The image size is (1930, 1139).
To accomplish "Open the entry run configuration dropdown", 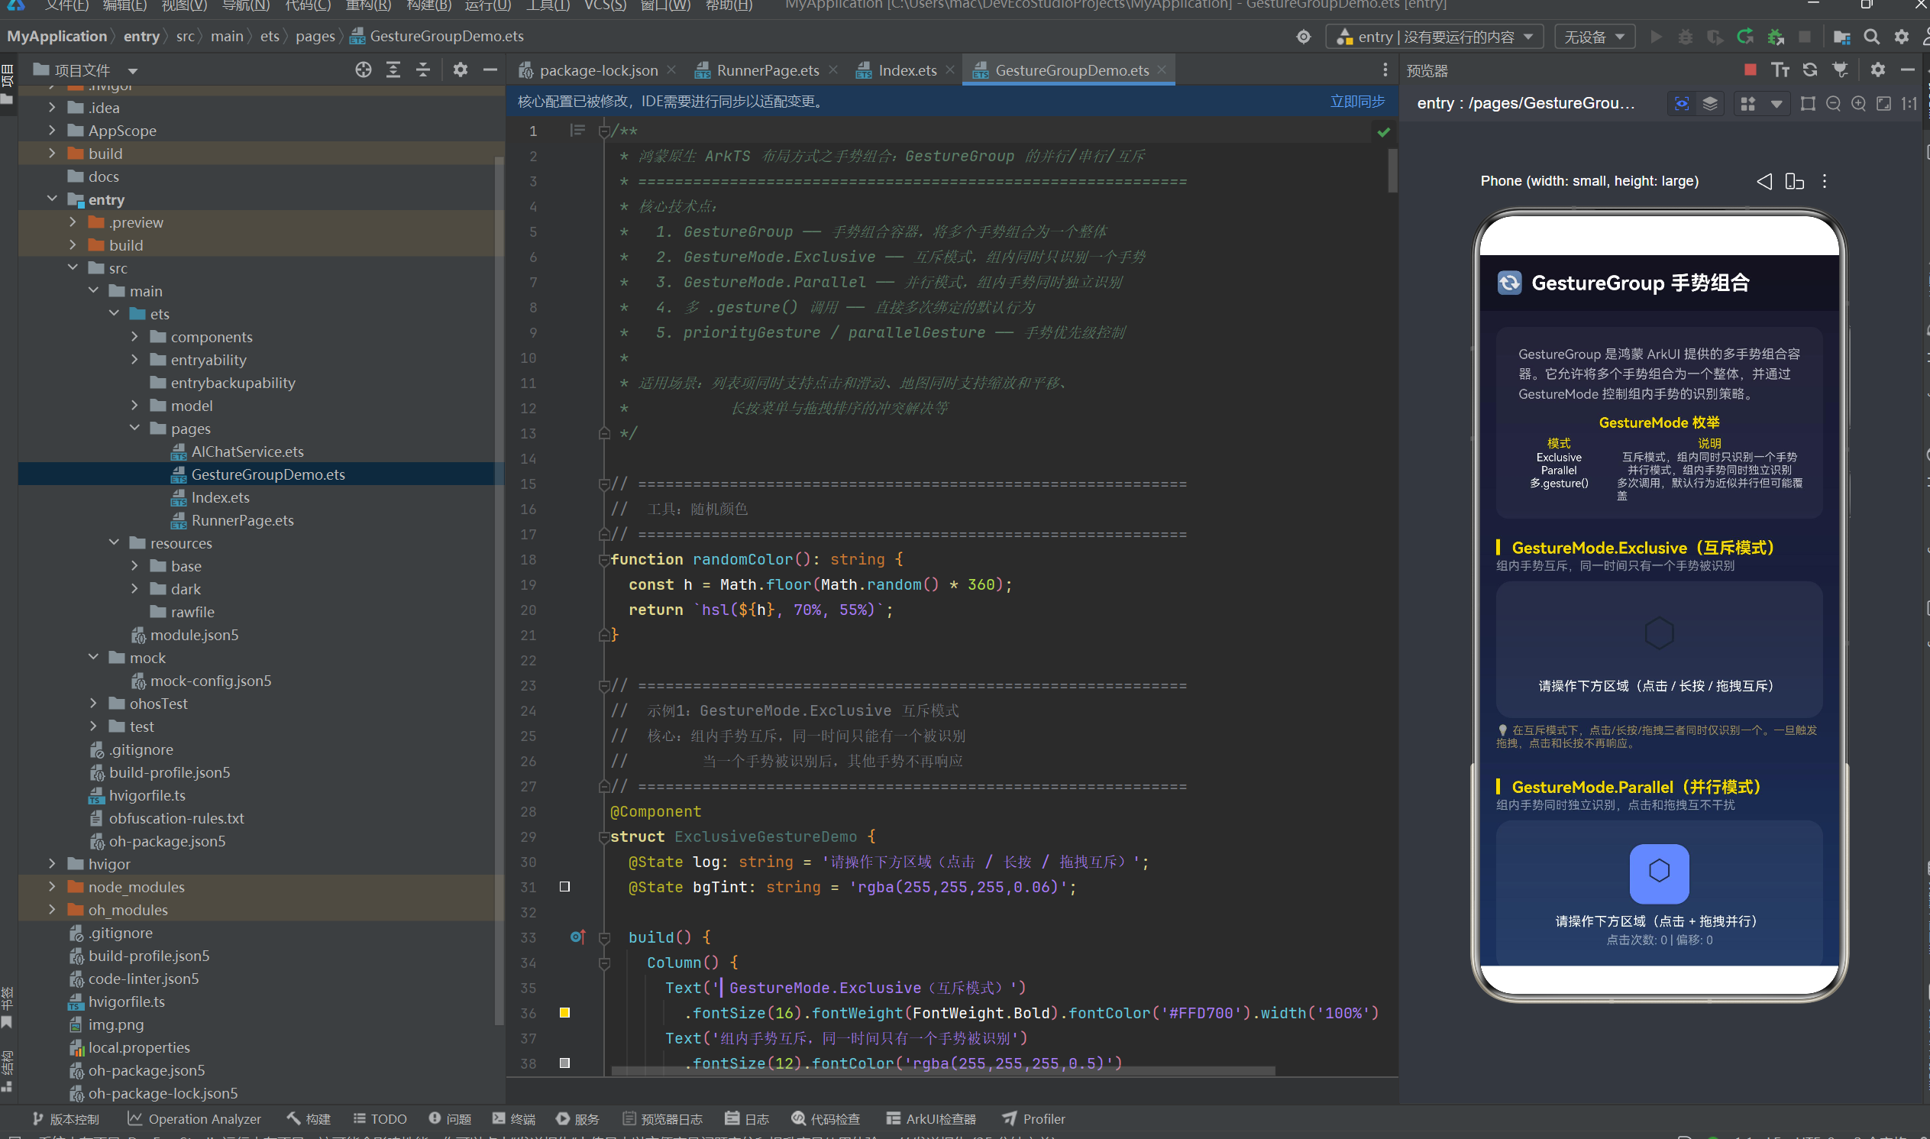I will [x=1434, y=37].
